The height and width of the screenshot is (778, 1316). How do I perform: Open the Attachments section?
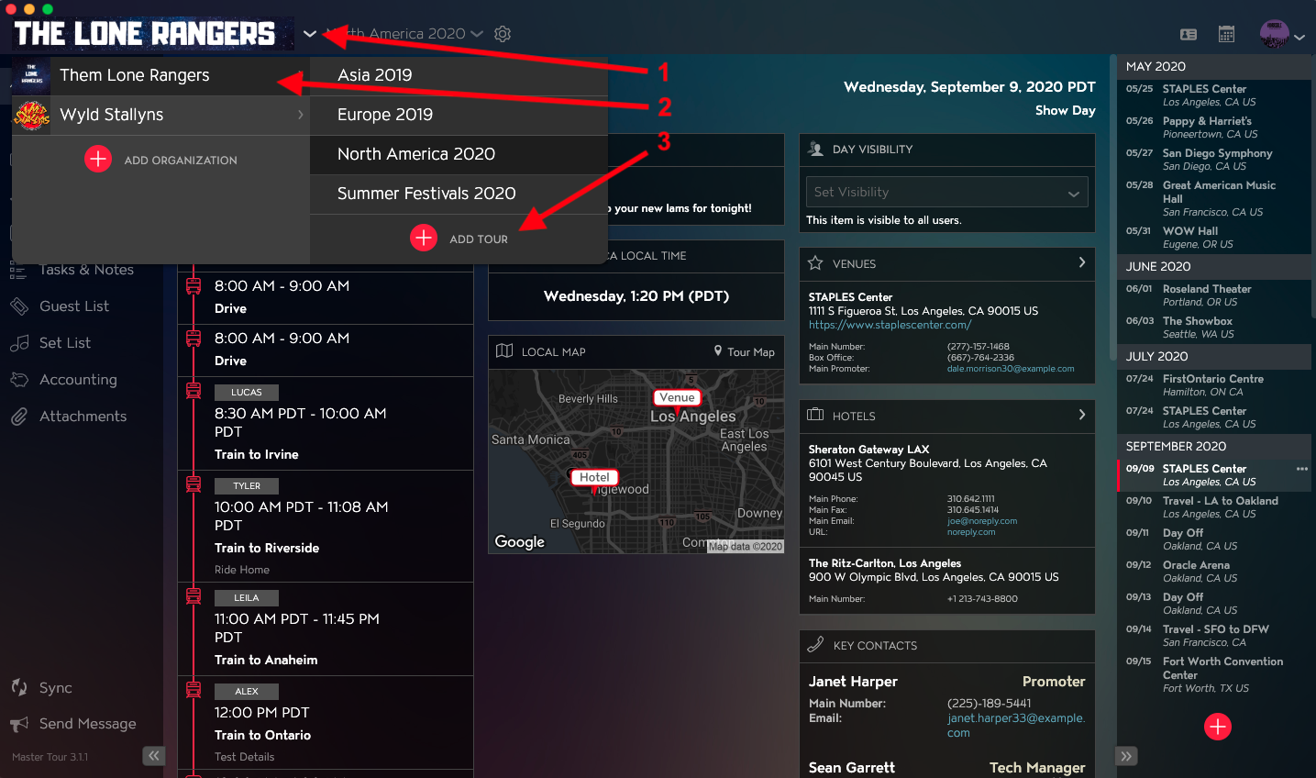[83, 417]
